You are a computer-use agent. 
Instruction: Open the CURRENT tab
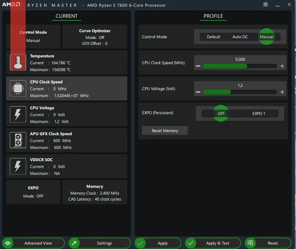[x=66, y=16]
